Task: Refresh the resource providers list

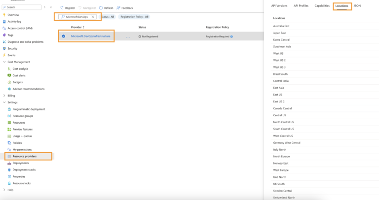Action: pos(106,8)
